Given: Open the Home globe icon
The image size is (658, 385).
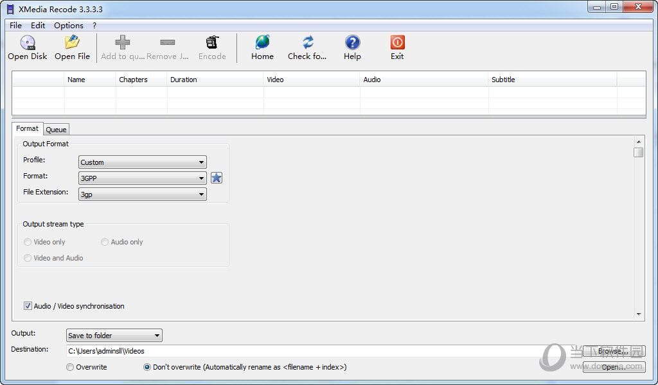Looking at the screenshot, I should [263, 42].
